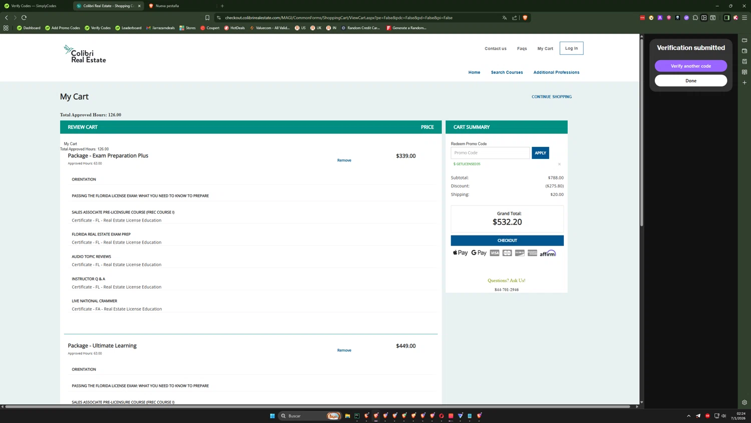This screenshot has width=751, height=423.
Task: Open the Contact us link
Action: click(x=496, y=49)
